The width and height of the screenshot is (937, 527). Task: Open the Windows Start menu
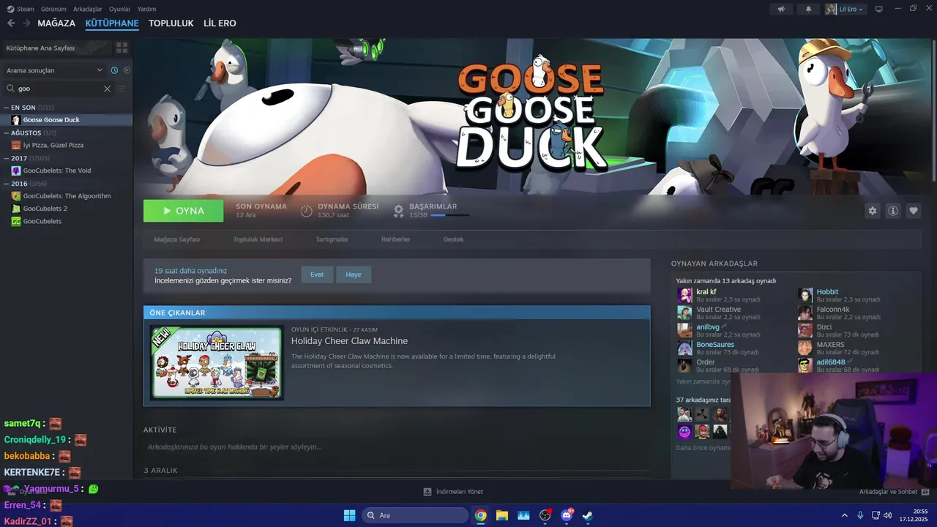coord(349,515)
